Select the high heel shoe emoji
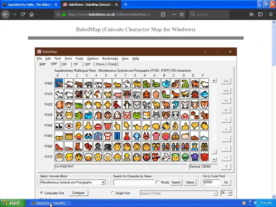 pos(59,146)
